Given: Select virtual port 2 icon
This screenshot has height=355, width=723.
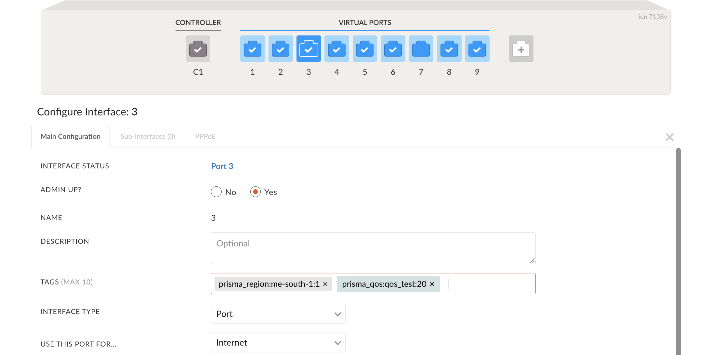Looking at the screenshot, I should pos(280,49).
